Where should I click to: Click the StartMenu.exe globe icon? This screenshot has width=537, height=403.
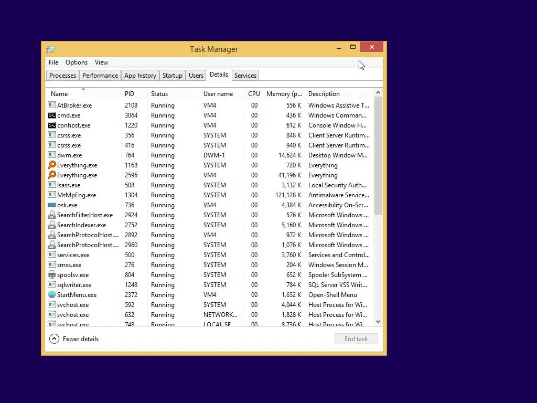[x=52, y=294]
